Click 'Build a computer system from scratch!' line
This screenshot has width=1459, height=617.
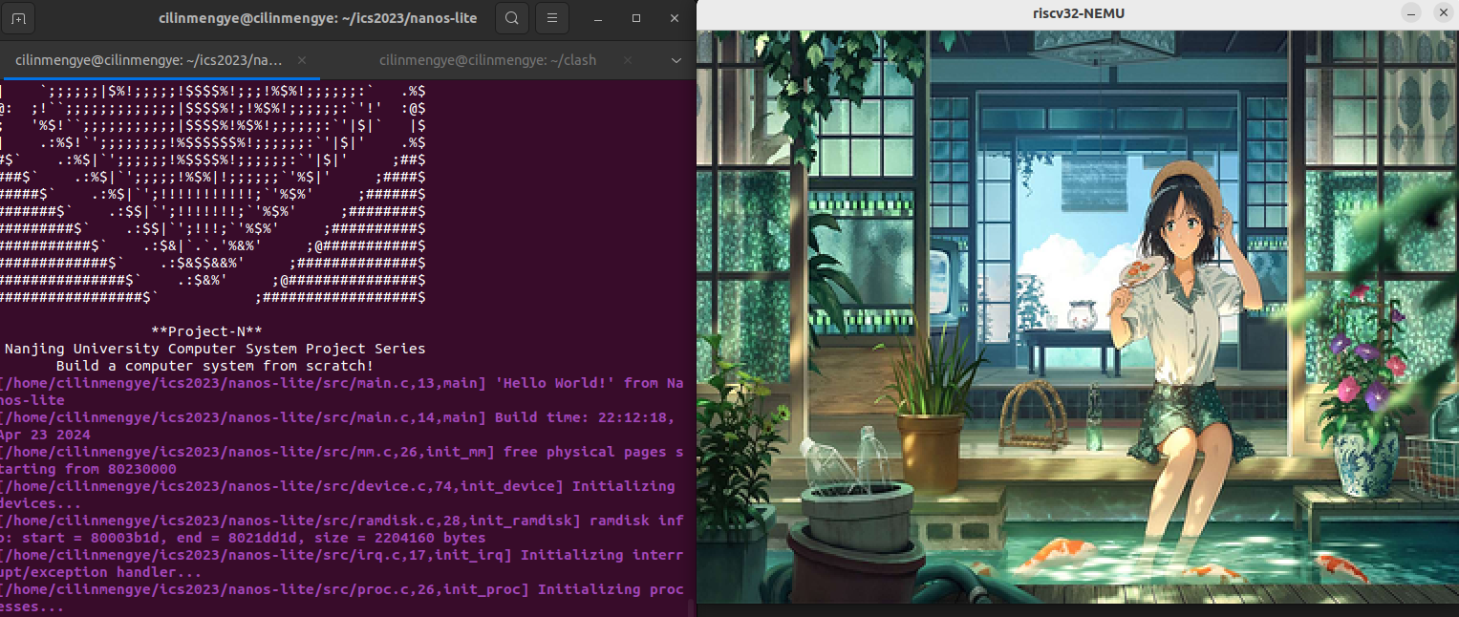pos(215,366)
